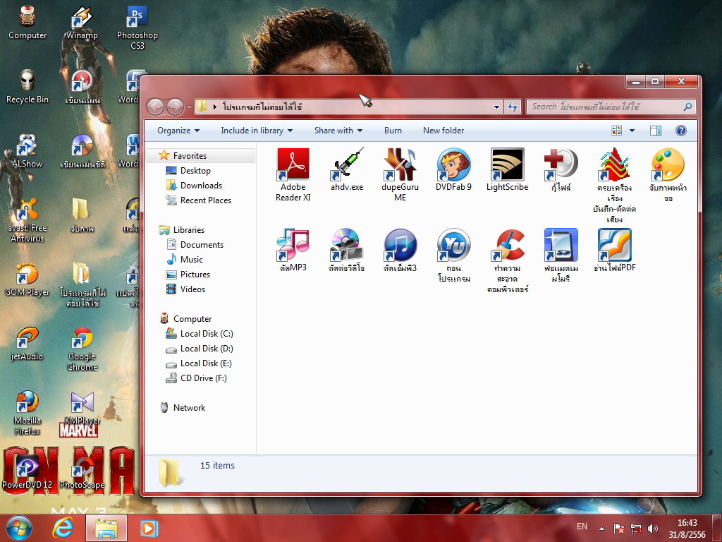Select the Recycle Bin desktop icon
Screen dimensions: 722x542
coord(27,87)
